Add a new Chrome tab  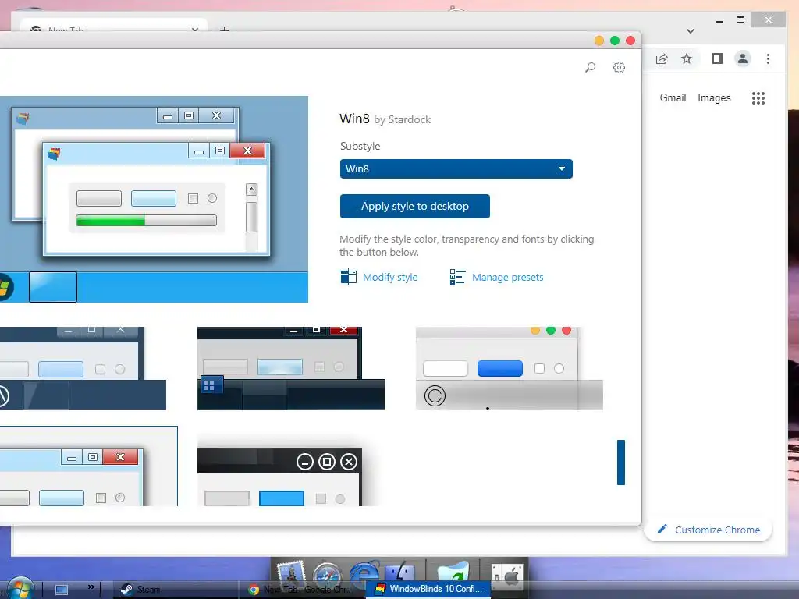pos(224,29)
